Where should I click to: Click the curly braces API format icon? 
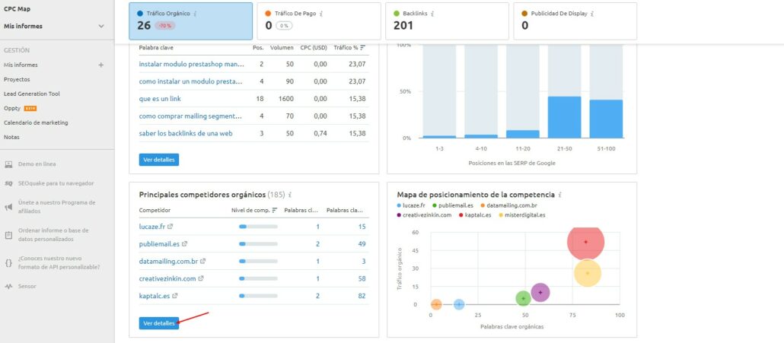(x=8, y=262)
